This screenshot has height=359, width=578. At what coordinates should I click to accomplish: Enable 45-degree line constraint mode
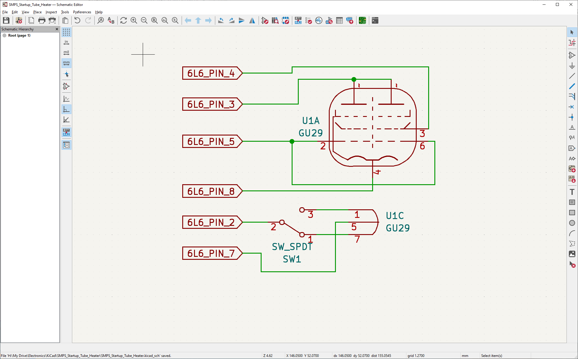(x=66, y=120)
